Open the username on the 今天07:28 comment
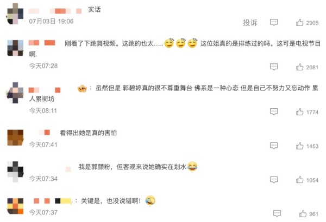 (x=42, y=43)
